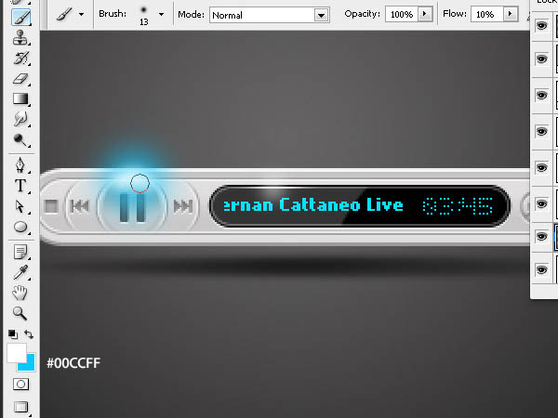This screenshot has height=418, width=558.
Task: Select the Zoom magnifier tool
Action: [x=20, y=314]
